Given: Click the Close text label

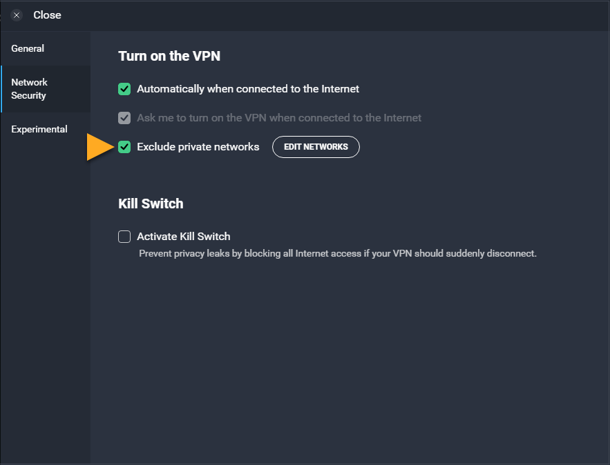Looking at the screenshot, I should 47,15.
